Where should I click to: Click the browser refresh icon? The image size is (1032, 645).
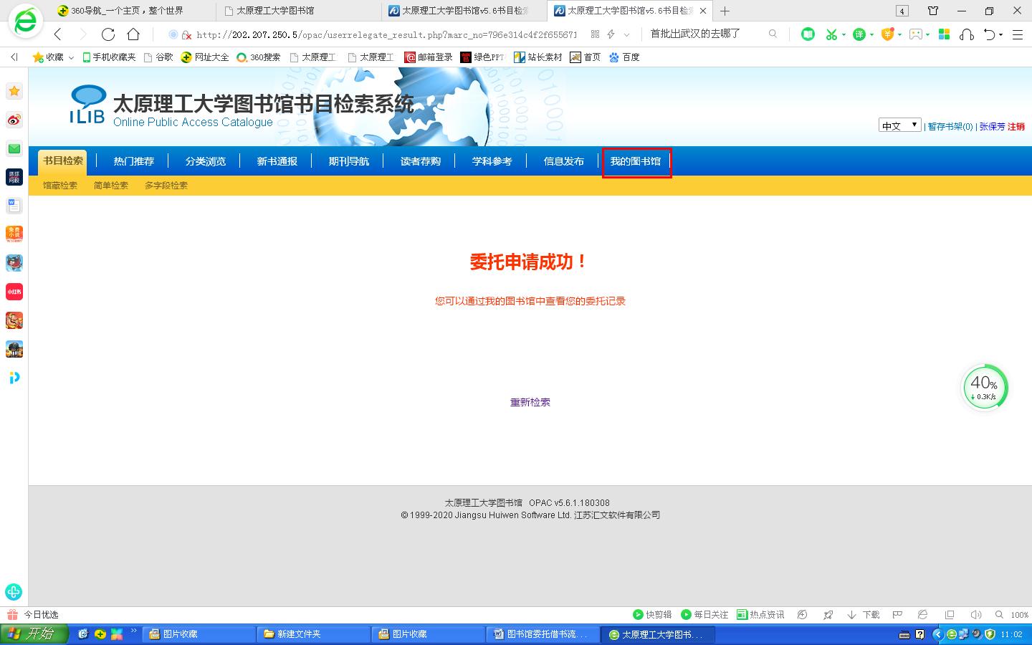tap(108, 34)
